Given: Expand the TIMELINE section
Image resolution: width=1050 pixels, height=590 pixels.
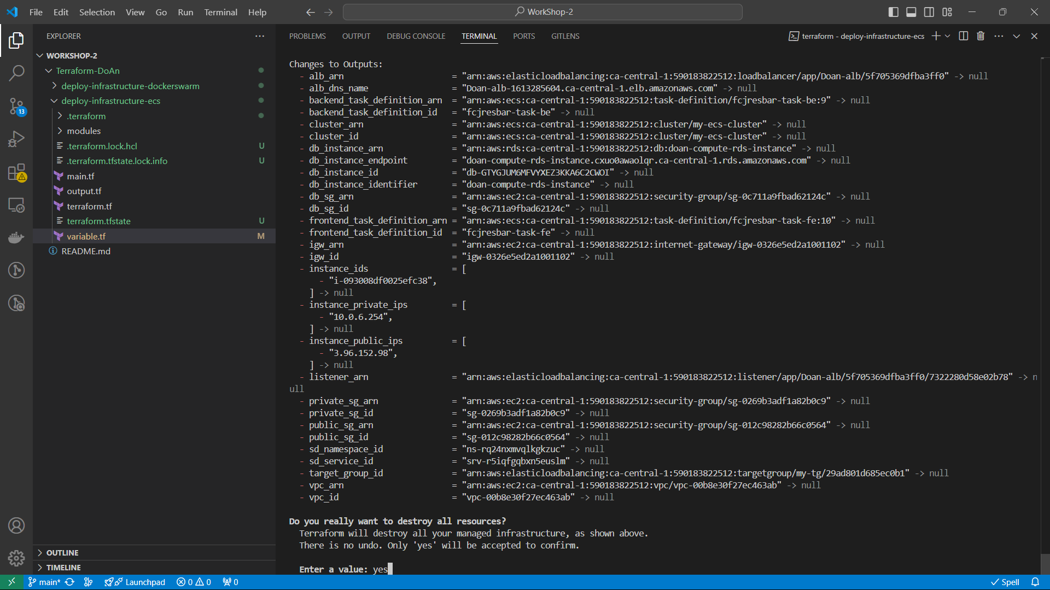Looking at the screenshot, I should pyautogui.click(x=154, y=568).
